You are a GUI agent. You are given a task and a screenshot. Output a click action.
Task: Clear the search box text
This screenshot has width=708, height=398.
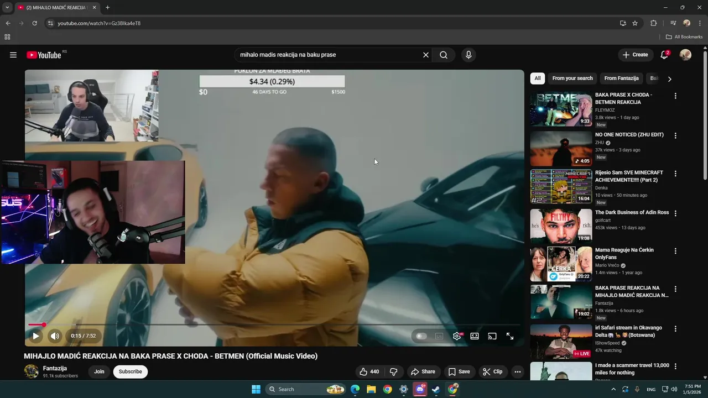tap(426, 55)
